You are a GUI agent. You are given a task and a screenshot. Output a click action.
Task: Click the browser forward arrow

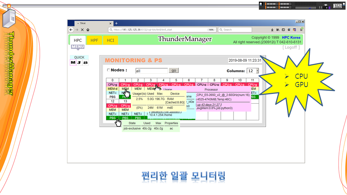coord(77,30)
